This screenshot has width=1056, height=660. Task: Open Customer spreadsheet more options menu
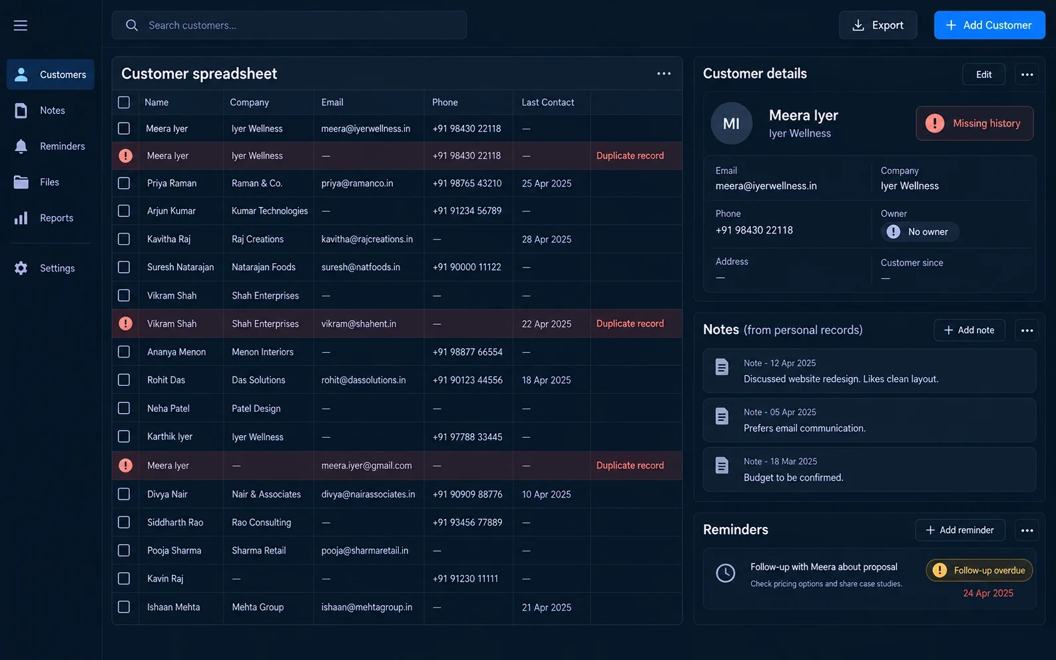click(664, 74)
